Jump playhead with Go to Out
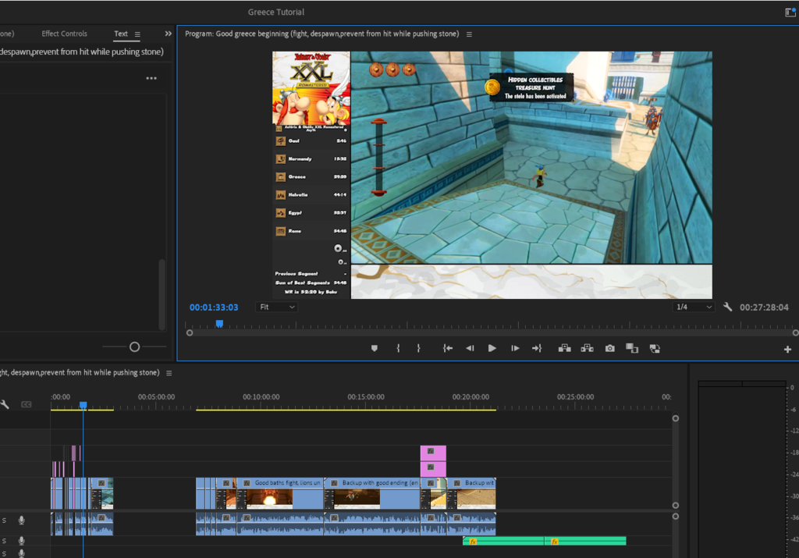The width and height of the screenshot is (799, 558). click(x=537, y=349)
